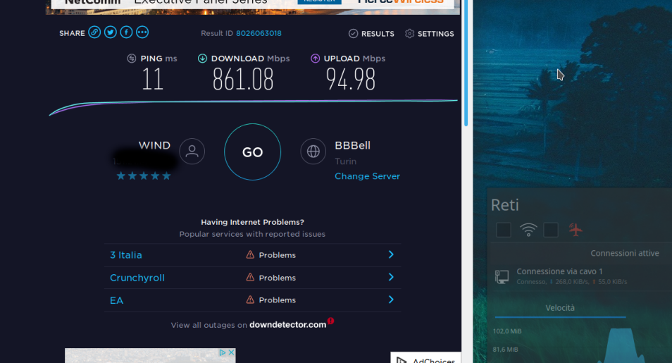Viewport: 672px width, 363px height.
Task: Click the five-star rating under WIND
Action: (144, 176)
